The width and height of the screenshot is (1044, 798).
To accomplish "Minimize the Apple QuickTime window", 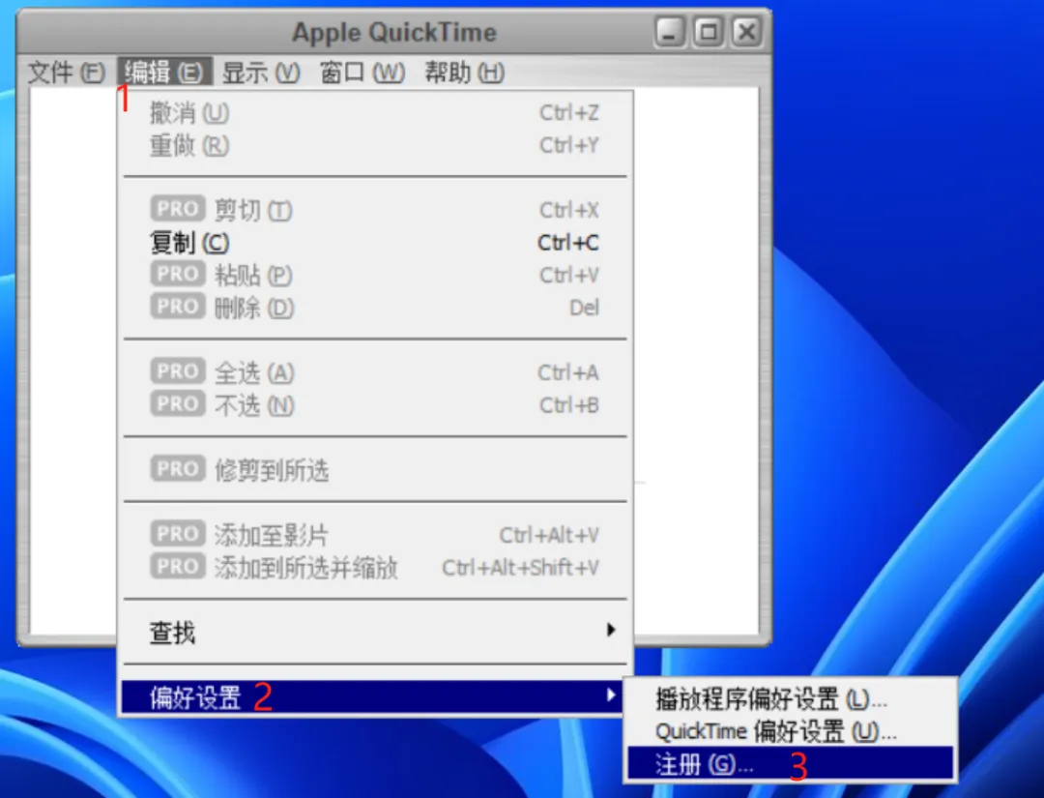I will coord(670,32).
